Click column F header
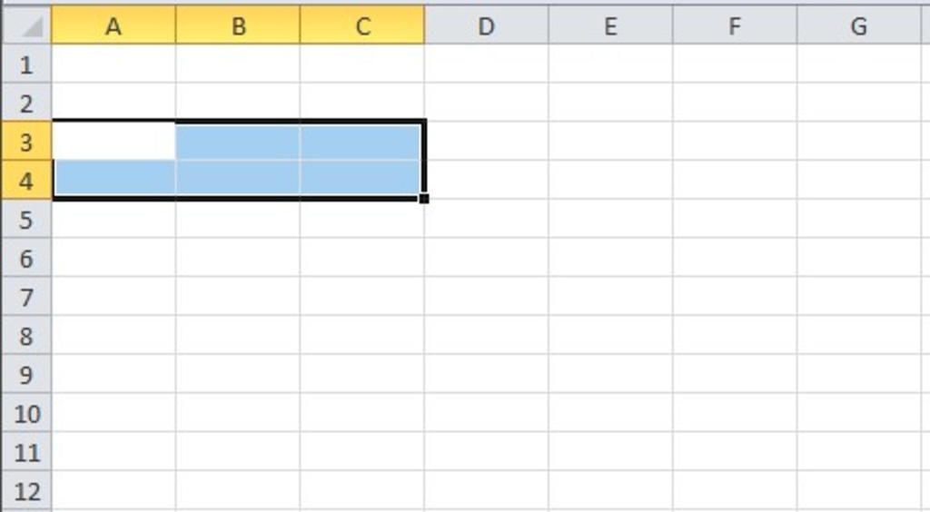Viewport: 930px width, 512px height. point(735,26)
